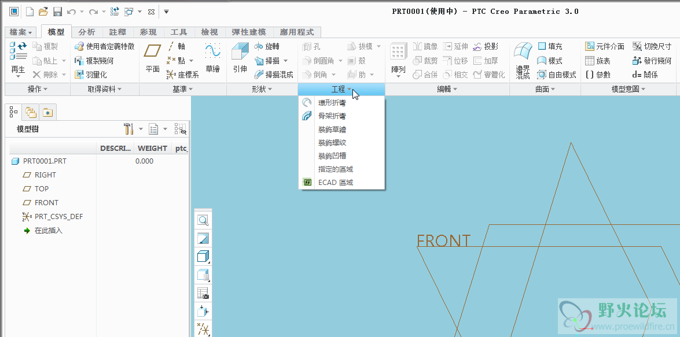This screenshot has height=337, width=680.
Task: Select the Coordinate System (座標系) tool
Action: pos(182,75)
